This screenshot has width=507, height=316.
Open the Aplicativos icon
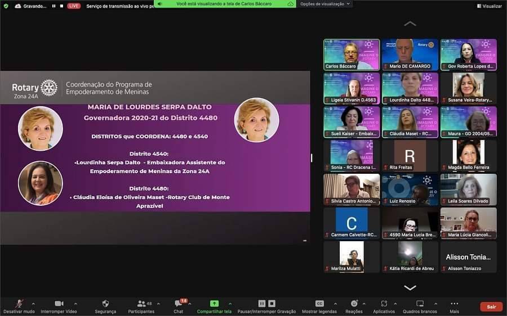point(384,304)
